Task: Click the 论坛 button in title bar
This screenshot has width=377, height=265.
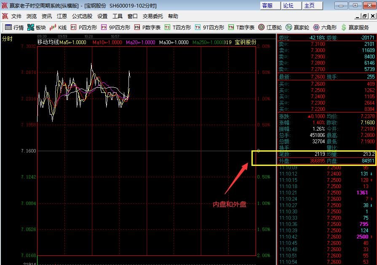Action: coord(291,5)
